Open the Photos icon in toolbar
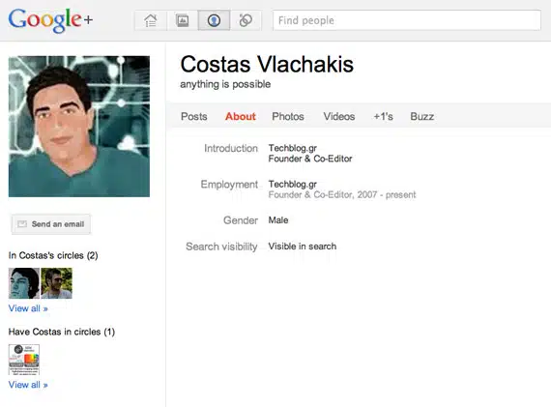 [183, 20]
